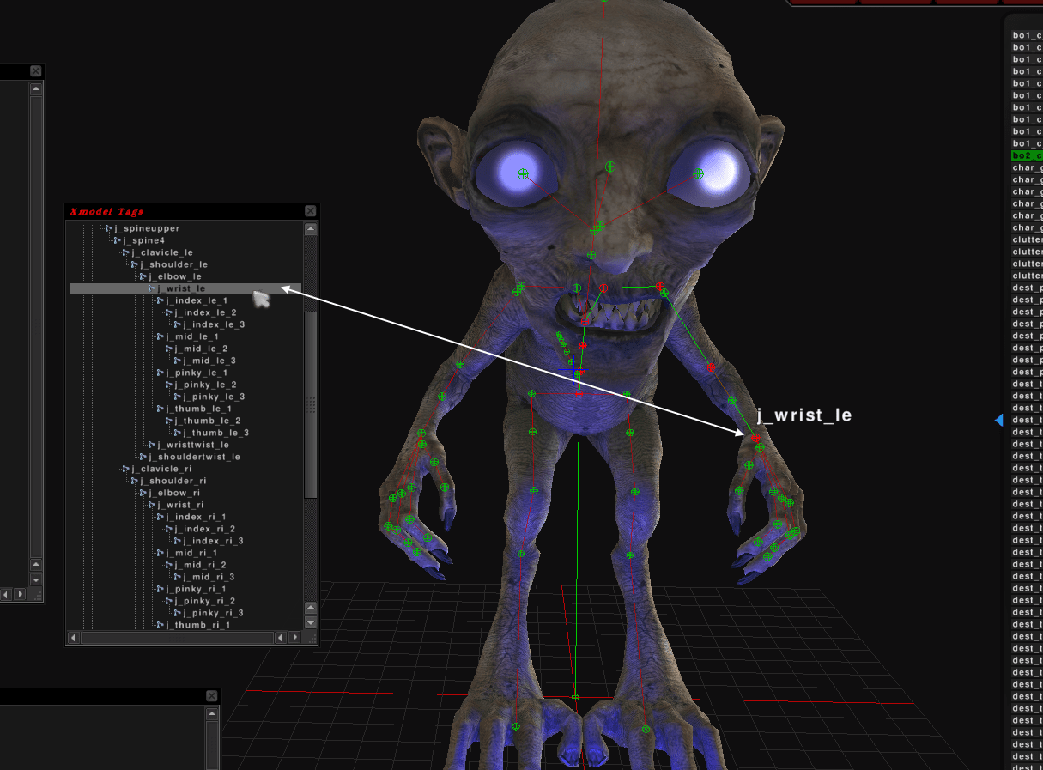Viewport: 1043px width, 770px height.
Task: Click the joint marker in the left glowing eye
Action: click(522, 173)
